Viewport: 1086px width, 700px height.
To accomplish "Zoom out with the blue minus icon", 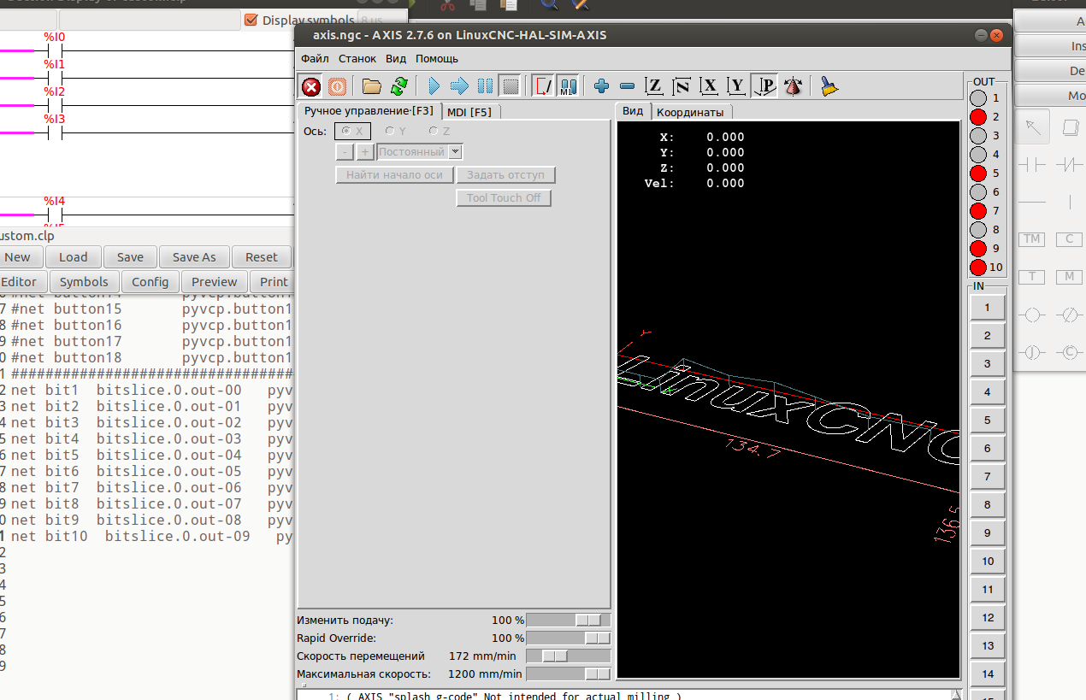I will (x=627, y=86).
